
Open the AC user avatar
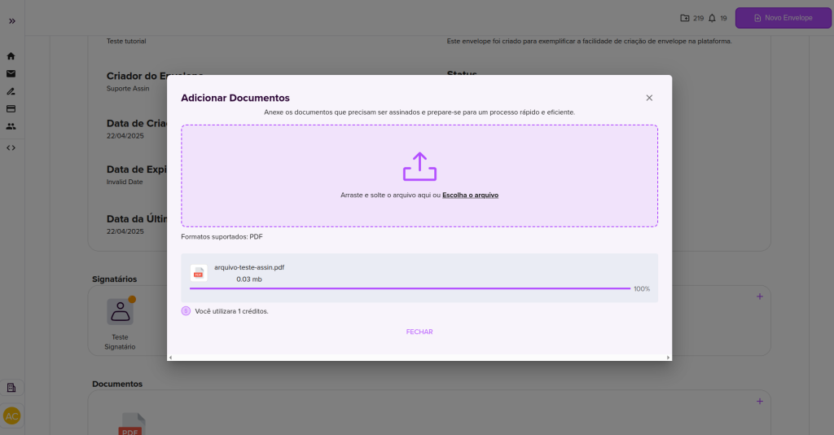coord(11,415)
